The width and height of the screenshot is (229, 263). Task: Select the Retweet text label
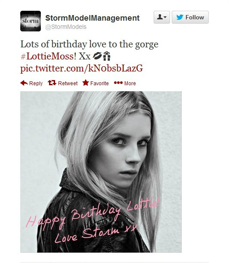[x=68, y=84]
